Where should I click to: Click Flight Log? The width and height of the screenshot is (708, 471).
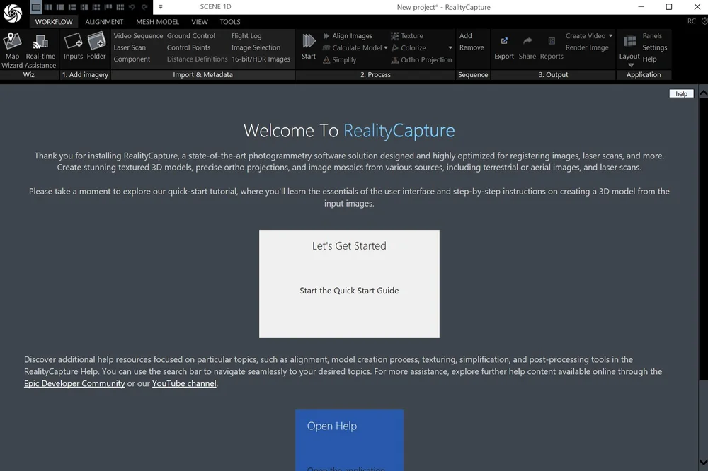click(x=246, y=35)
